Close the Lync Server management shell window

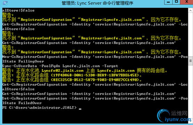pyautogui.click(x=187, y=2)
